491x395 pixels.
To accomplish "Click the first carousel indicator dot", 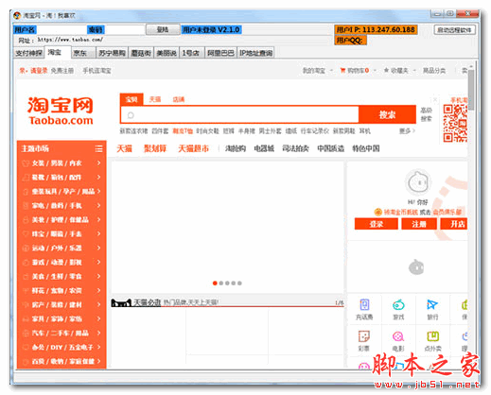I will [x=215, y=283].
